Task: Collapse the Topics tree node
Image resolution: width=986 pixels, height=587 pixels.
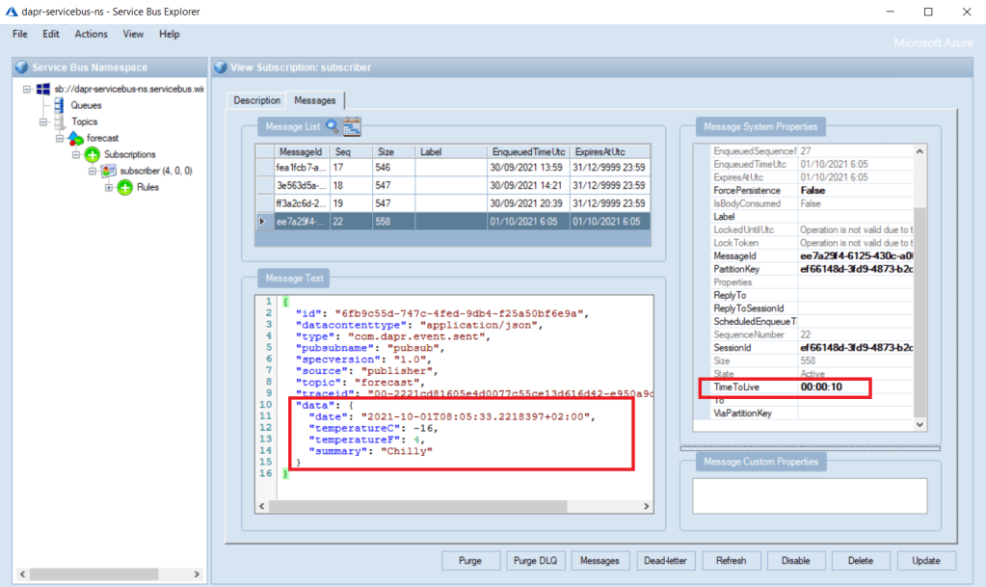Action: (43, 121)
